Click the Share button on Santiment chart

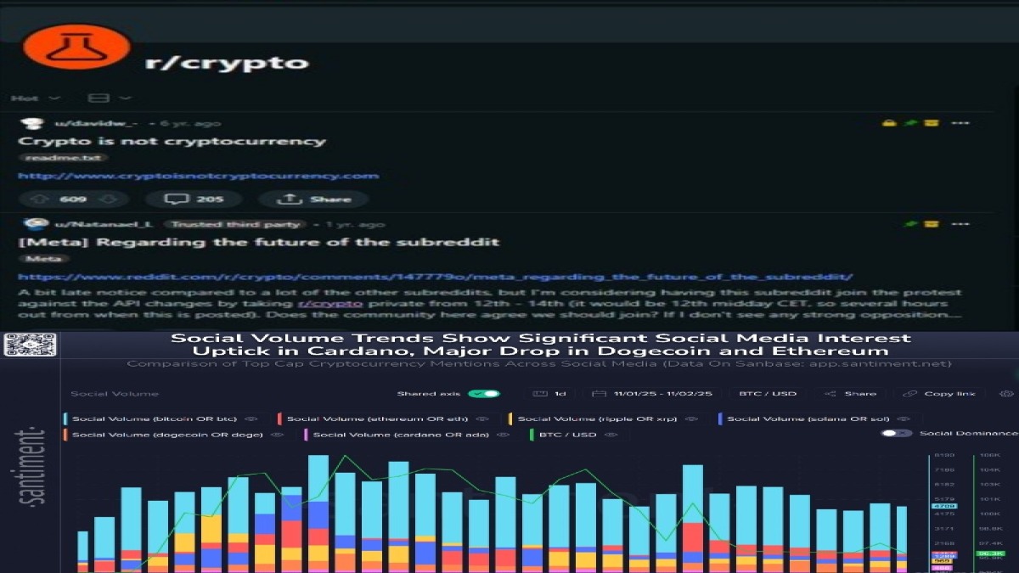pos(849,394)
